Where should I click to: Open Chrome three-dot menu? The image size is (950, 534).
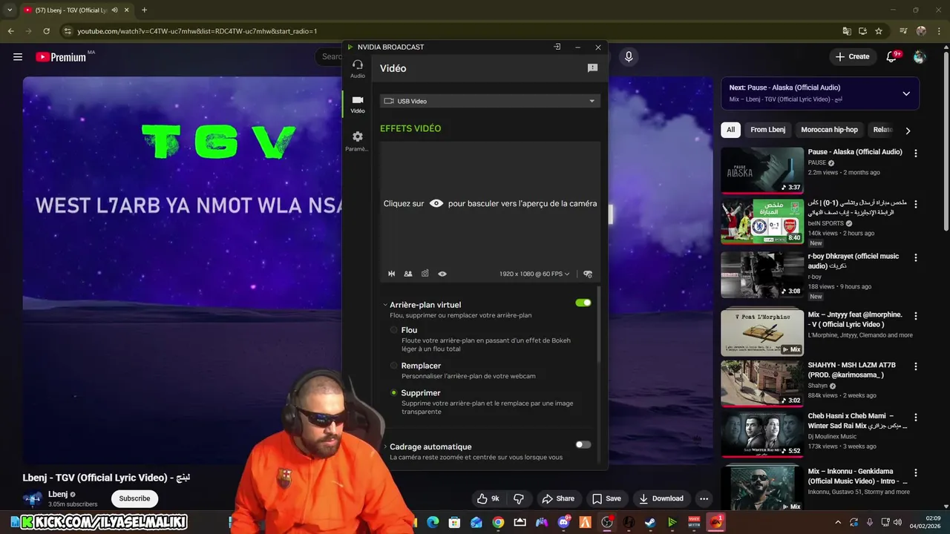click(x=939, y=31)
